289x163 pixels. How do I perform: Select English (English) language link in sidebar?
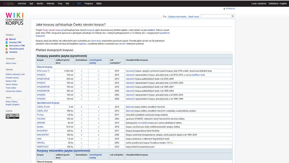pyautogui.click(x=12, y=105)
